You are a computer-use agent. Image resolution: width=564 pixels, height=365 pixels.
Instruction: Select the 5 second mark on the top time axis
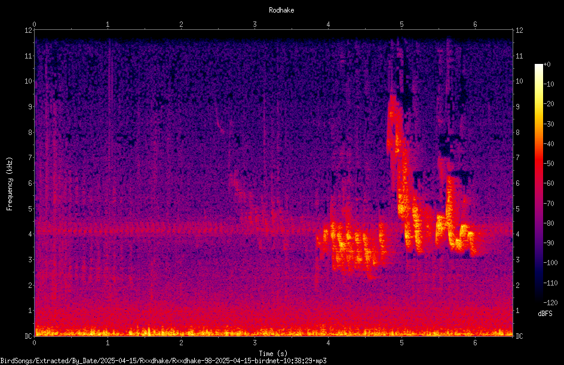[x=401, y=24]
